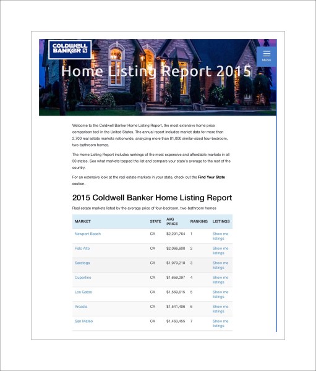The image size is (316, 371).
Task: Click the Home Listing Report 2015 banner title
Action: [x=156, y=71]
